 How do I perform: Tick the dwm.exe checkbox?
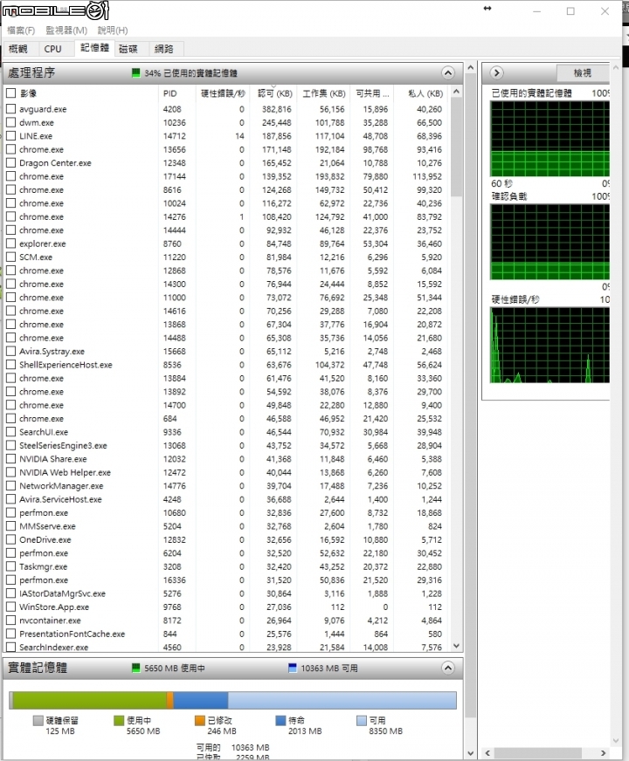10,122
